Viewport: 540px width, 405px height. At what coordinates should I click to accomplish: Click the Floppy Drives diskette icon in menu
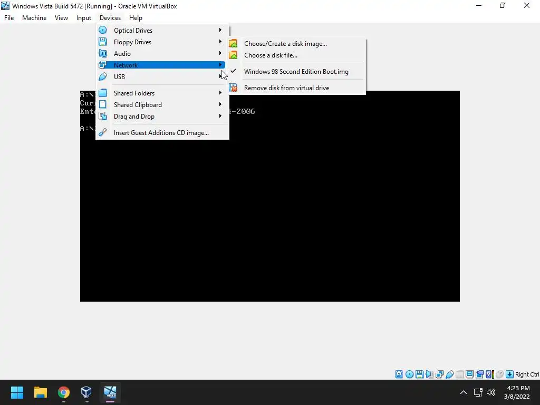coord(103,42)
